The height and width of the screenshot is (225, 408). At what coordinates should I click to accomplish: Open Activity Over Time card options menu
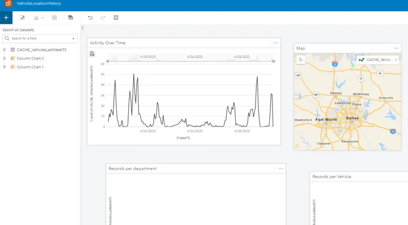(x=275, y=43)
